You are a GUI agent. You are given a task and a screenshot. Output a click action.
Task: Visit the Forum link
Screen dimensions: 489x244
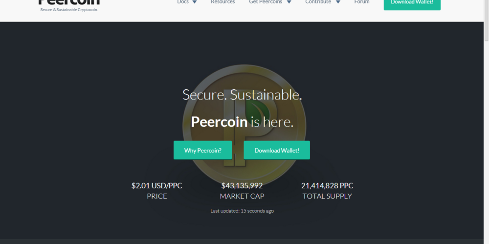[x=362, y=2]
